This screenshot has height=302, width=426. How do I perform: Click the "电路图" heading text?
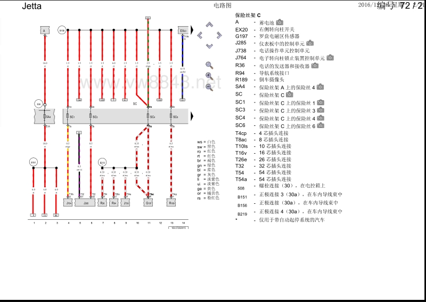click(x=223, y=5)
